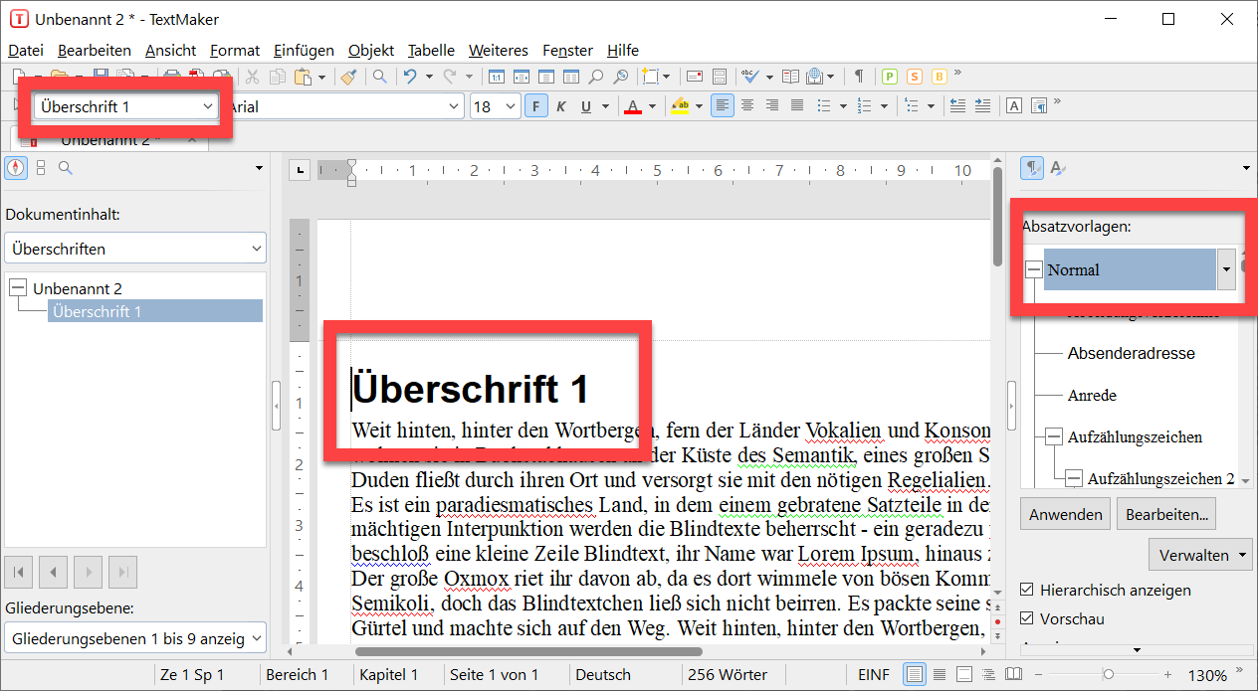Open the Tabelle menu

[431, 50]
